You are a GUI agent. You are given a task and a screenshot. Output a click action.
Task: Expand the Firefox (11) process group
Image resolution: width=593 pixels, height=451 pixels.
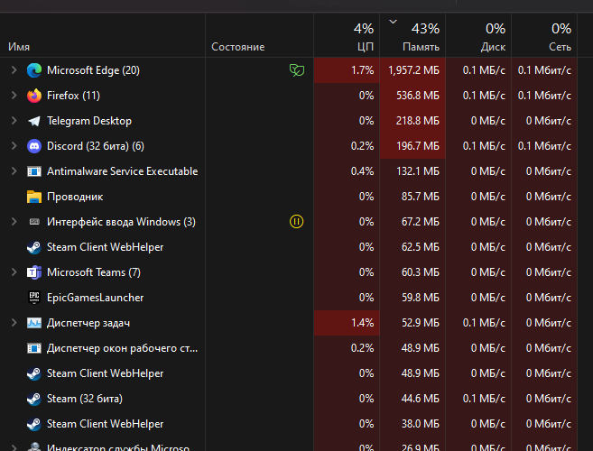14,96
